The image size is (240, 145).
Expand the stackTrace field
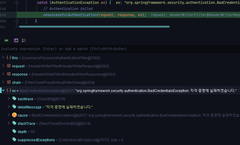pyautogui.click(x=9, y=123)
